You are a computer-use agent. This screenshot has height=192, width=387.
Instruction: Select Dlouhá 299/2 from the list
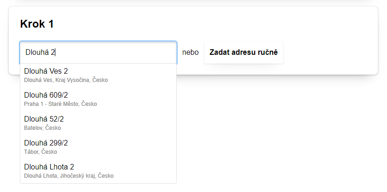click(98, 147)
